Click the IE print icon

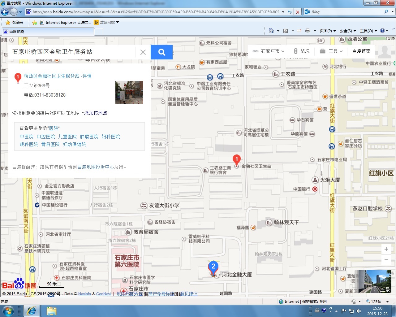pos(308,31)
